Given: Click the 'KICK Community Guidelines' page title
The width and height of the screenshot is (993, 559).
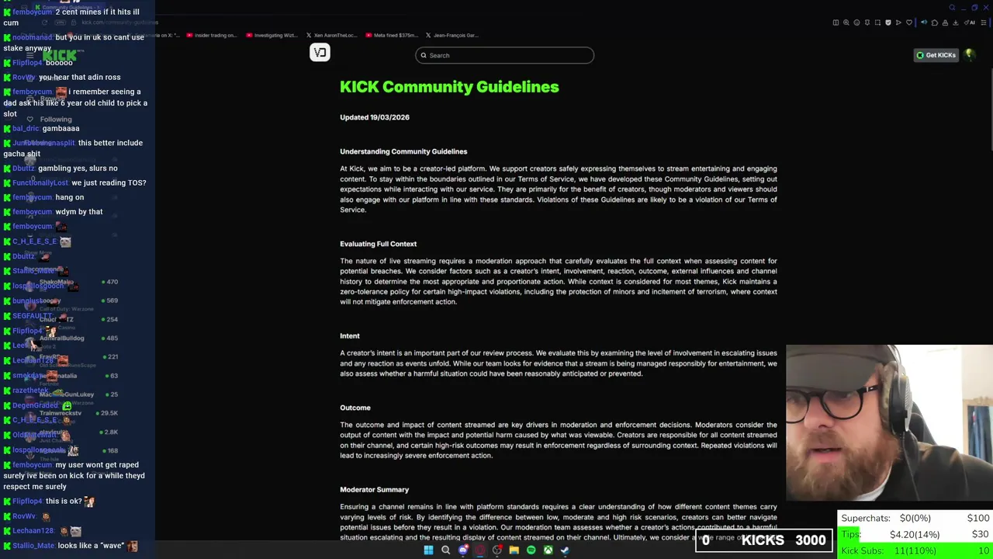Looking at the screenshot, I should pyautogui.click(x=449, y=87).
